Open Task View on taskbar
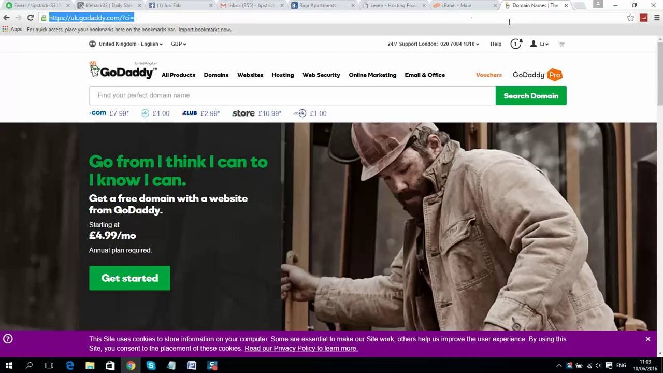Screen dimensions: 663x373 (x=49, y=366)
